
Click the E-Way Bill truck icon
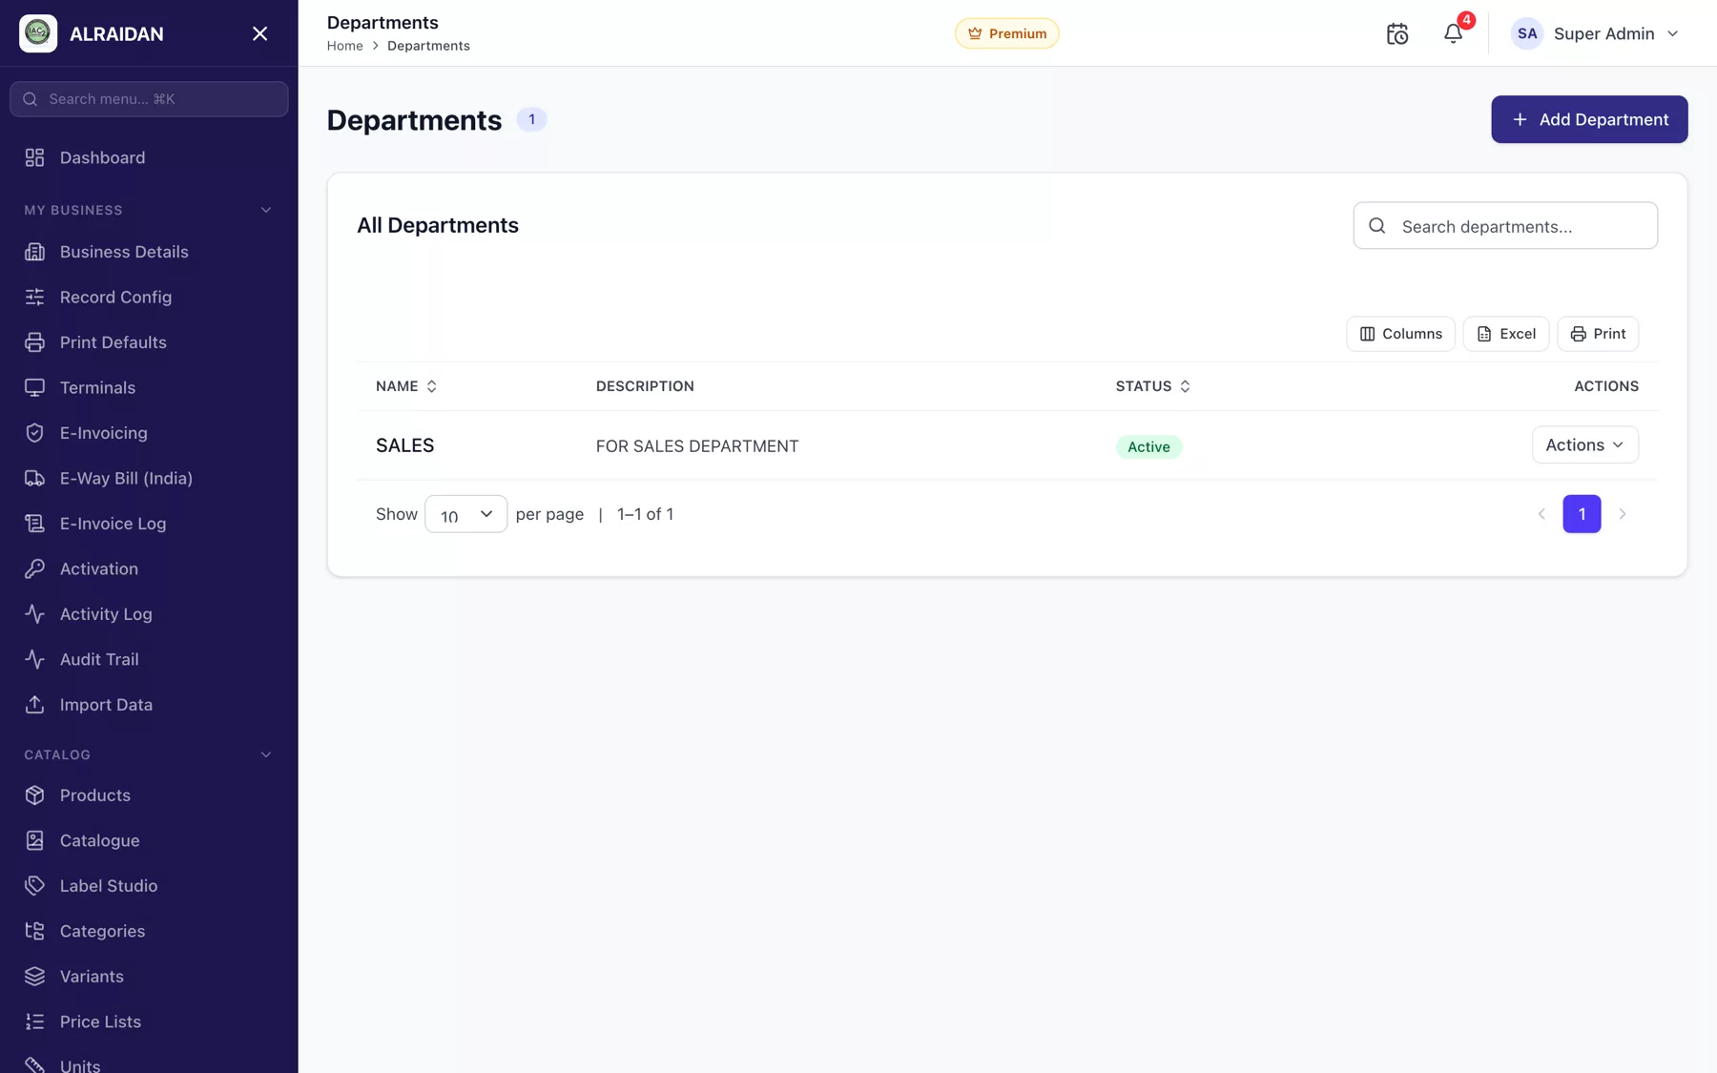click(35, 478)
